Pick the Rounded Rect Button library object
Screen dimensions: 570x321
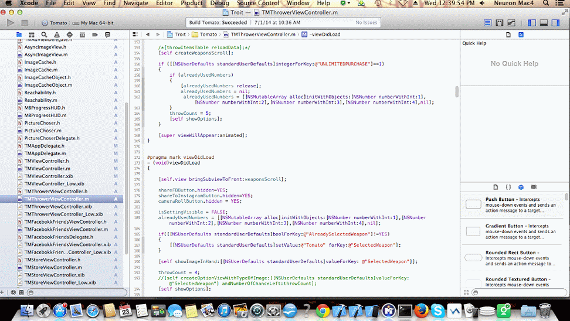[x=513, y=258]
